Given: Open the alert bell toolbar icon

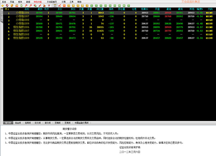Looking at the screenshot, I should pos(44,6).
